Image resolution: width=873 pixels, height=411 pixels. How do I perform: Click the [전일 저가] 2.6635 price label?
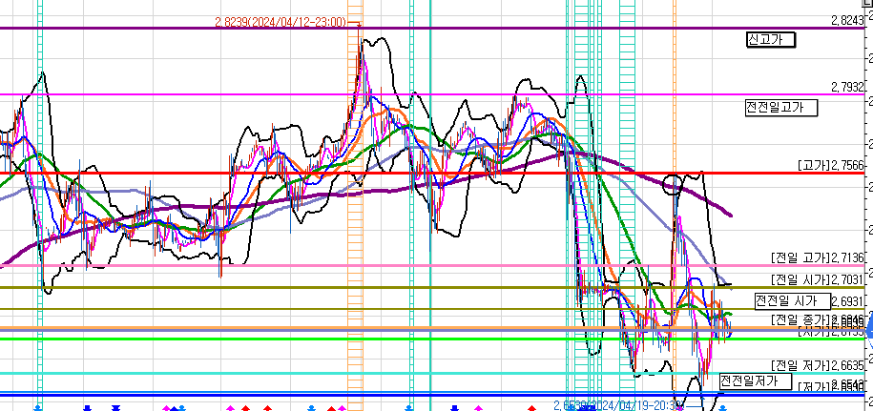pyautogui.click(x=817, y=365)
